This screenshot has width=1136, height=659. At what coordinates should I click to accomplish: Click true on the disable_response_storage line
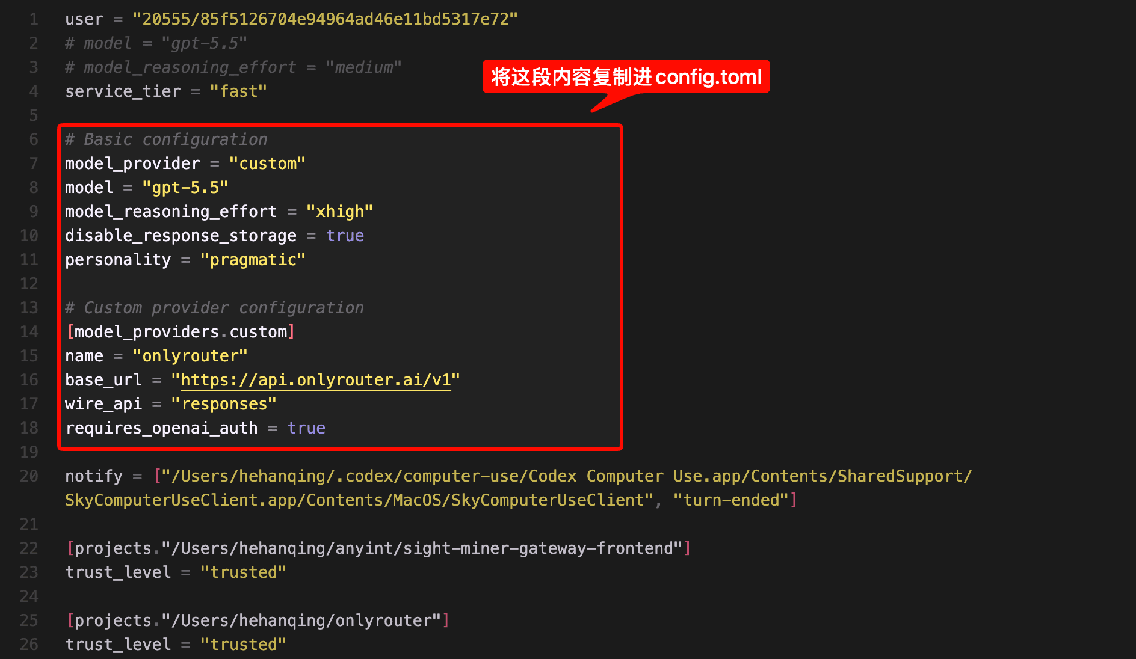(x=345, y=236)
